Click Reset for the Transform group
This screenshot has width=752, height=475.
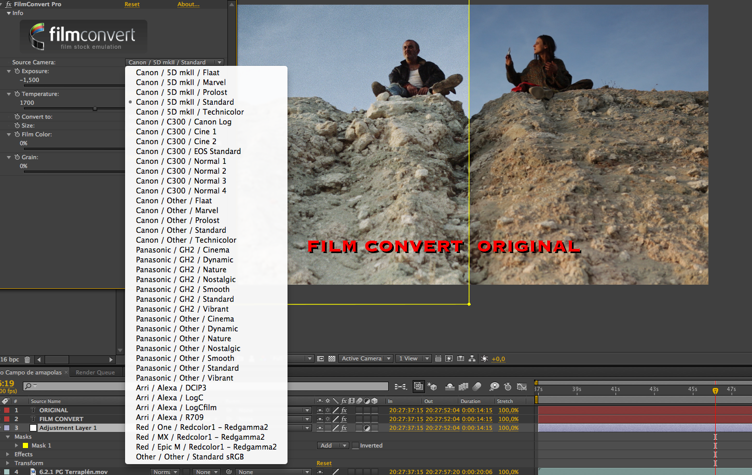324,463
